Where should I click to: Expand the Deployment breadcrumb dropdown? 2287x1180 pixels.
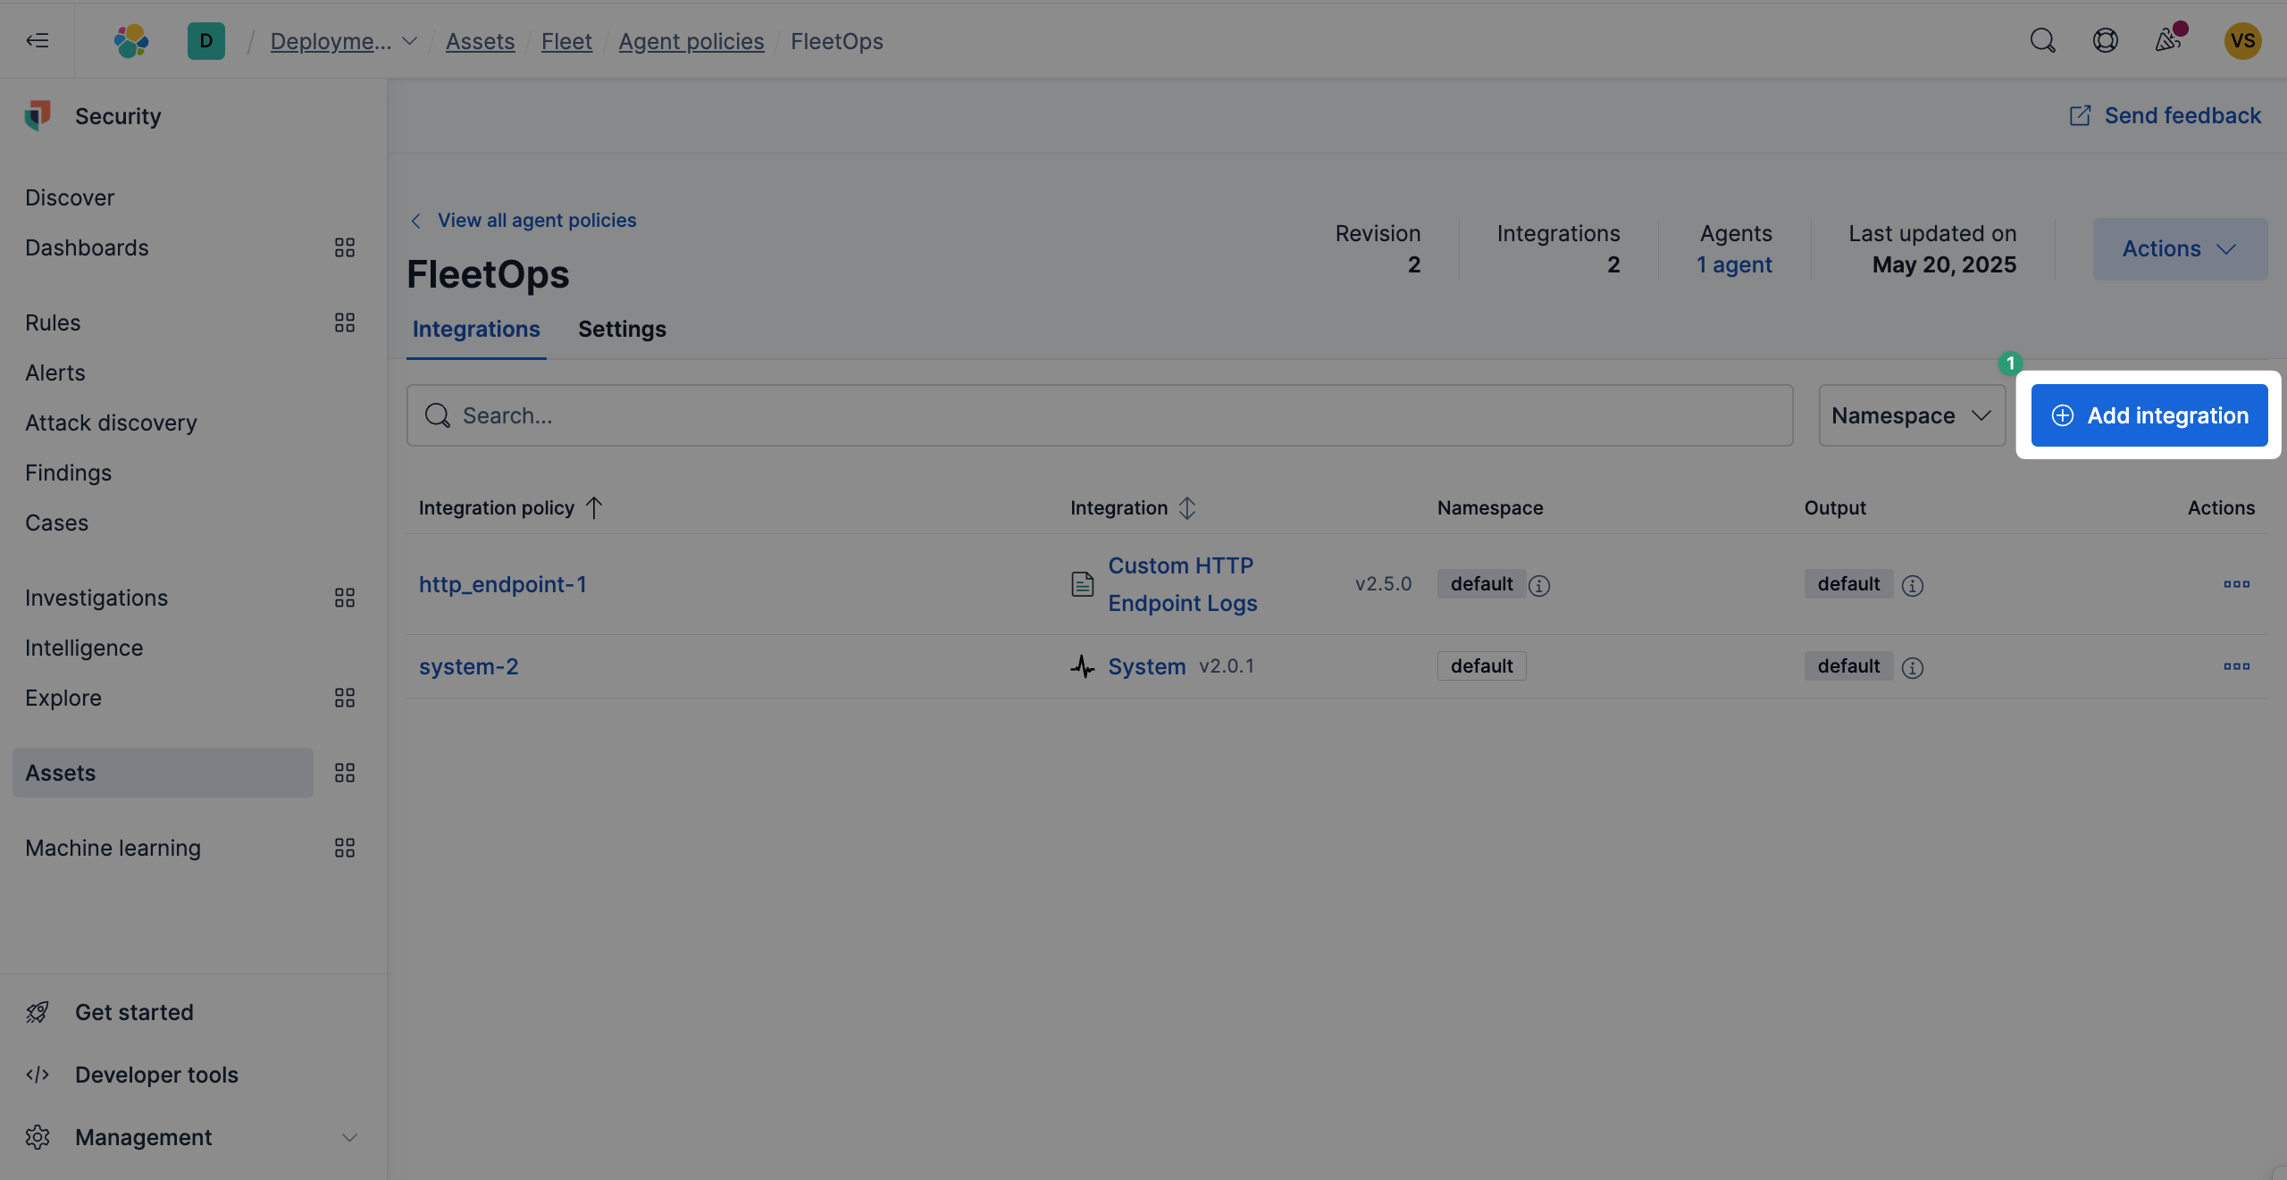pos(409,41)
